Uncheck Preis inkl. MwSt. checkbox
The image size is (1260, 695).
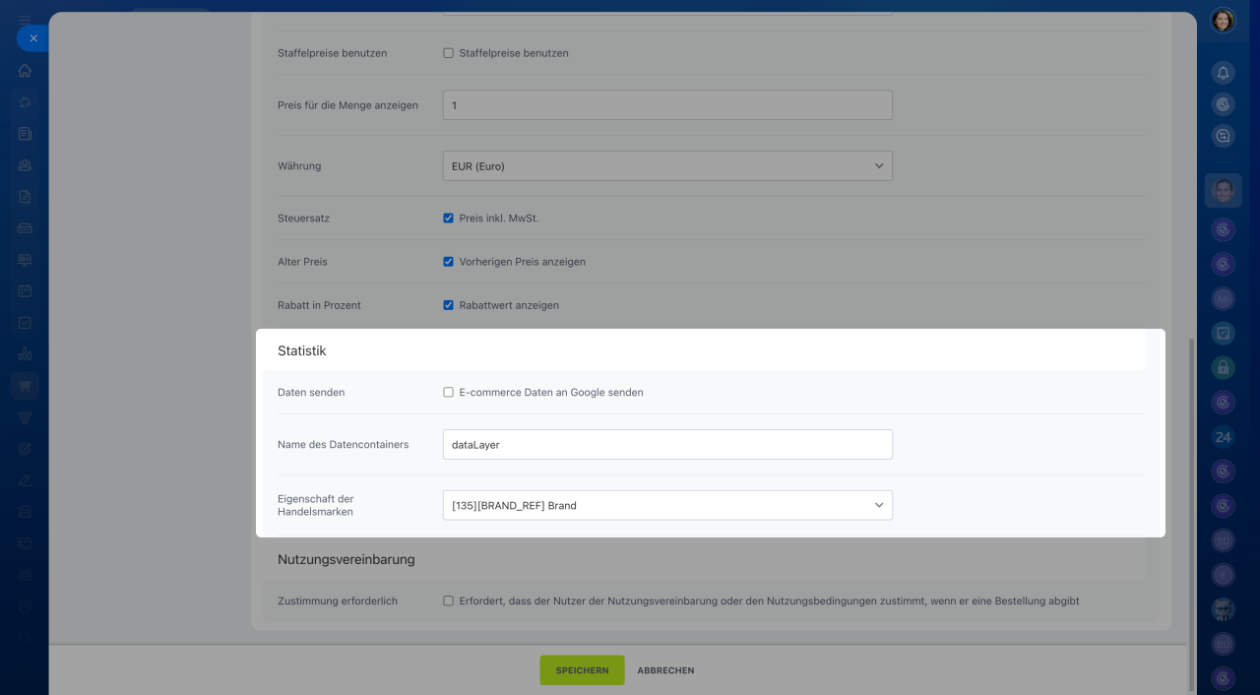coord(449,219)
